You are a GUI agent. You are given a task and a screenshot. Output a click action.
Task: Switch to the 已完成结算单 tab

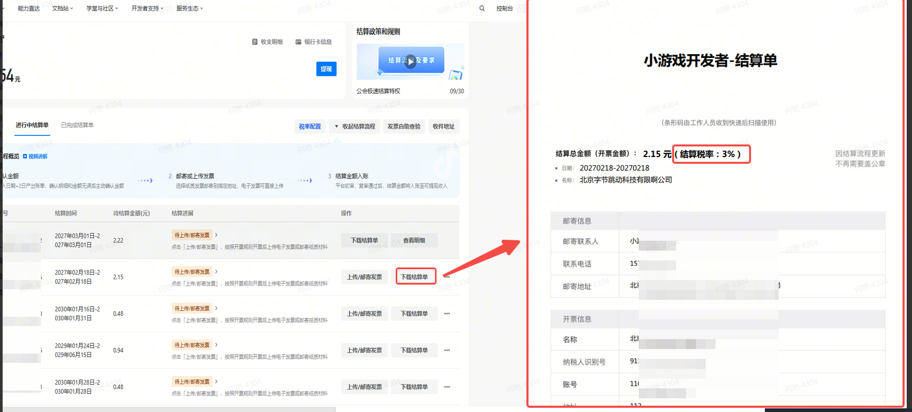[x=77, y=125]
